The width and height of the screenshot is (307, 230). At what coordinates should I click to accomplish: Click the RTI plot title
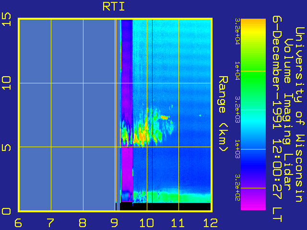[114, 7]
